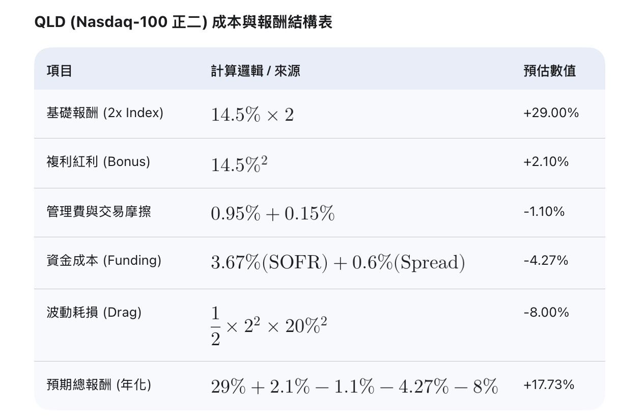Select the +17.73% total return value

pos(549,384)
